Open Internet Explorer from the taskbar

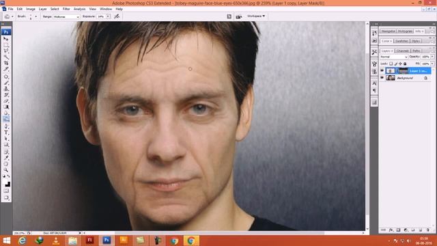(x=23, y=241)
